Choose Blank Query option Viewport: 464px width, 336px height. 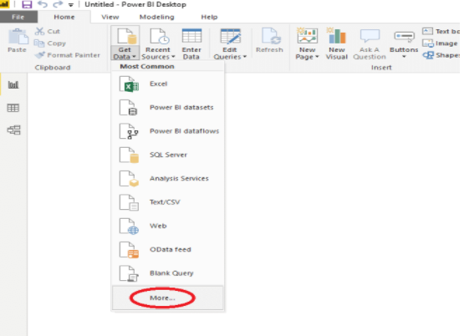click(x=168, y=273)
